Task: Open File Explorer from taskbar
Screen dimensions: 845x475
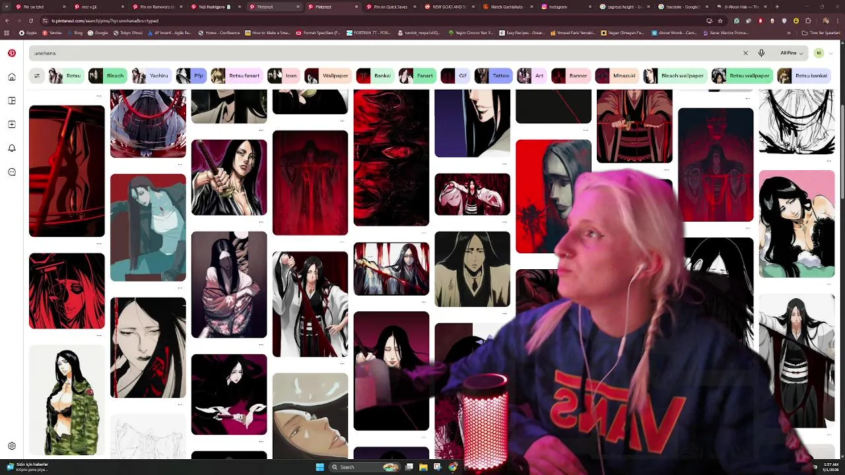Action: point(423,467)
